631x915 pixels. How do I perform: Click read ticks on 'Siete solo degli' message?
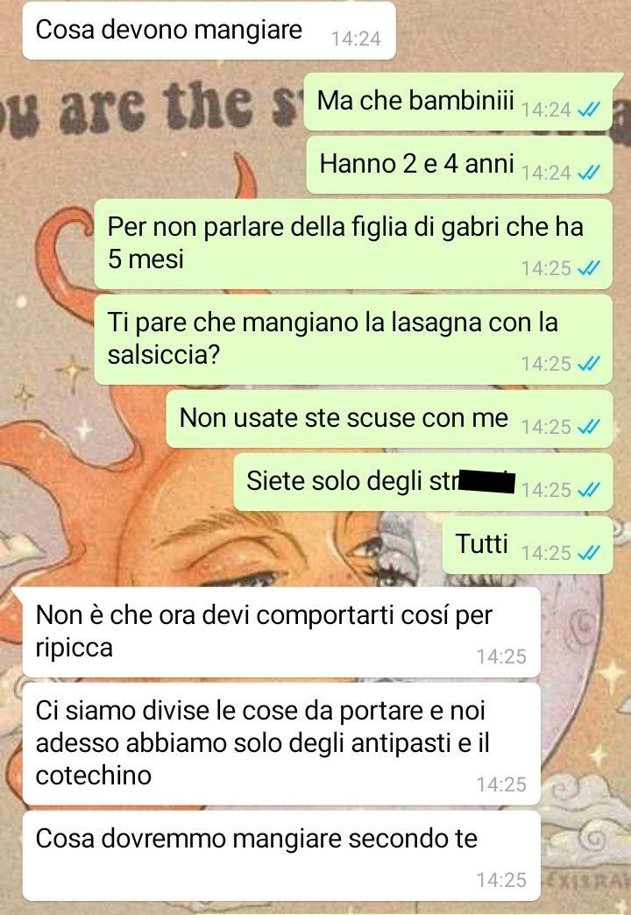click(x=588, y=490)
